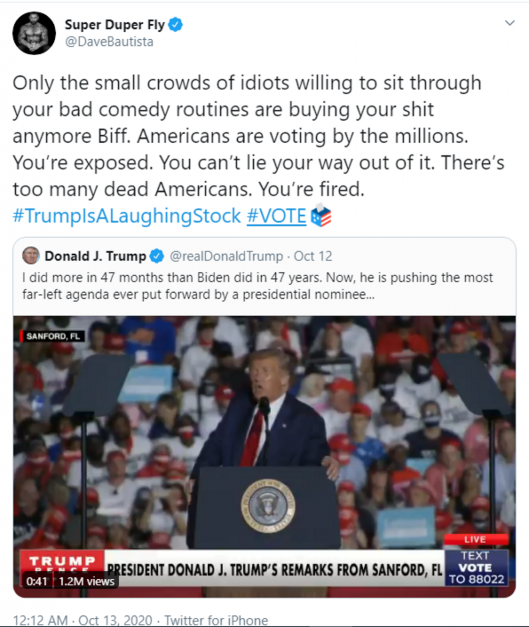529x627 pixels.
Task: Open the quoted tweet text about 47 months
Action: tap(257, 285)
